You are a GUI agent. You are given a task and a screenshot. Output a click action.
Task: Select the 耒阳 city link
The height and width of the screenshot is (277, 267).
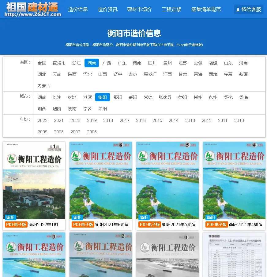(x=103, y=109)
